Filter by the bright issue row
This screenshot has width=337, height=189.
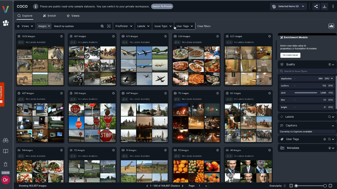click(x=307, y=107)
